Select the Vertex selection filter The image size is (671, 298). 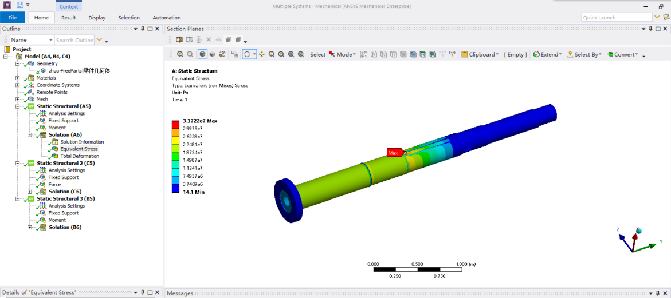point(374,54)
